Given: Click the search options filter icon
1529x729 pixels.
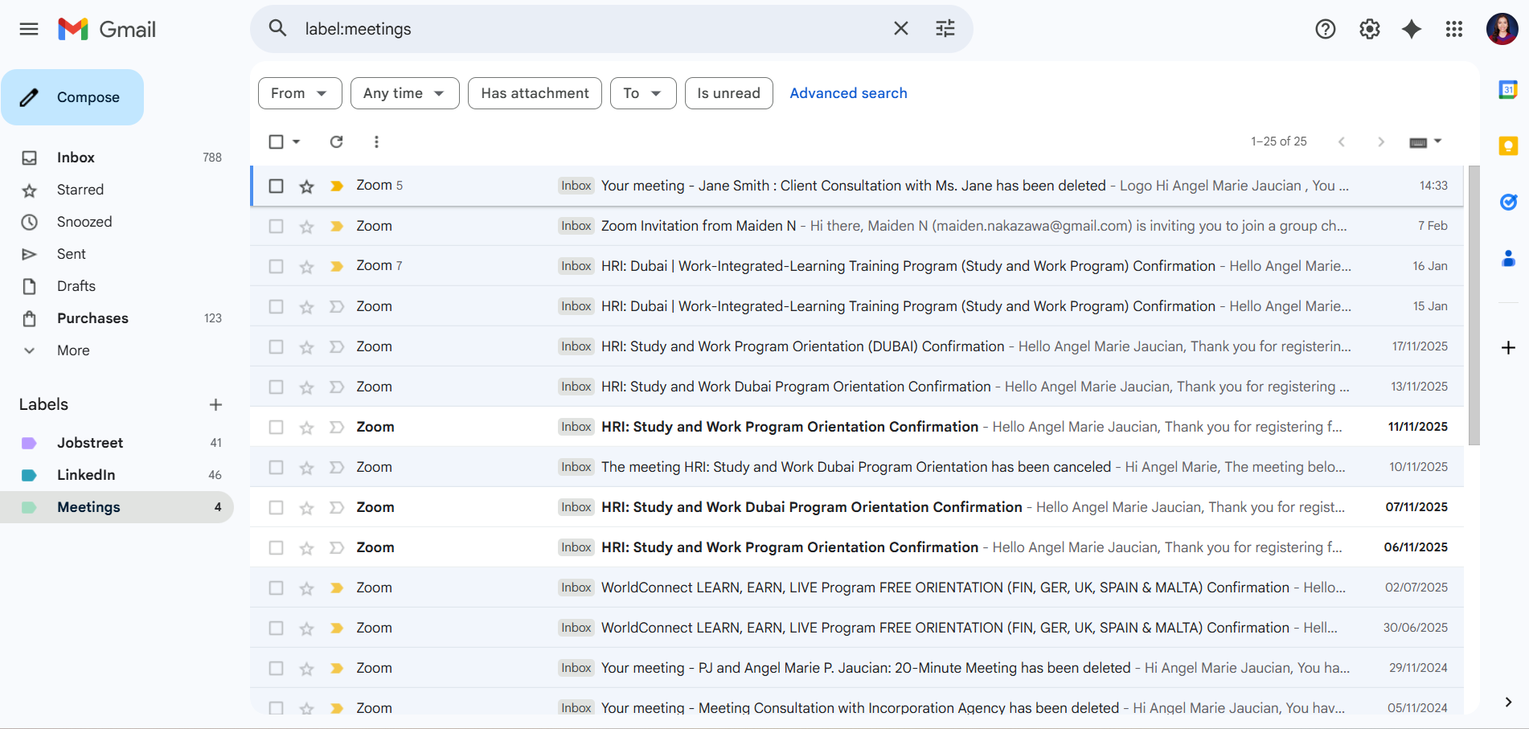Looking at the screenshot, I should (945, 29).
